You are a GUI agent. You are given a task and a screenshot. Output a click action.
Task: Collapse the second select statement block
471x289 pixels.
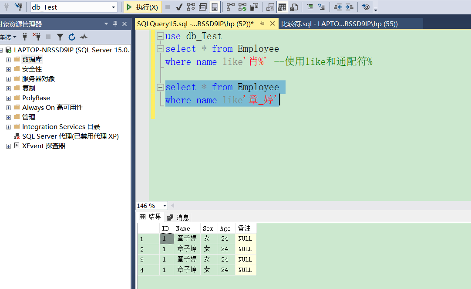160,87
